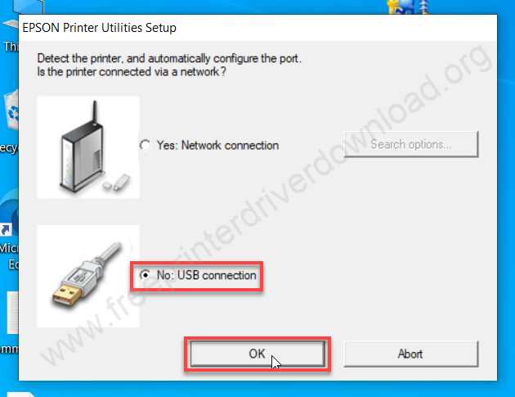Open the Search options... button

click(x=411, y=144)
